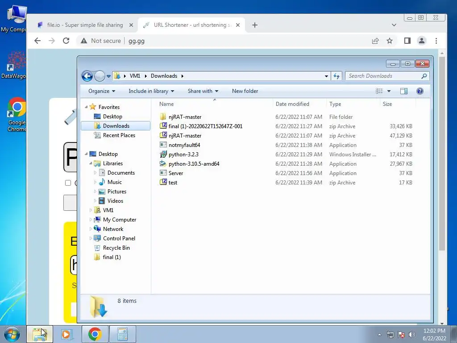Screen dimensions: 457x343
Task: Click VM1 in the address breadcrumb
Action: (x=135, y=76)
